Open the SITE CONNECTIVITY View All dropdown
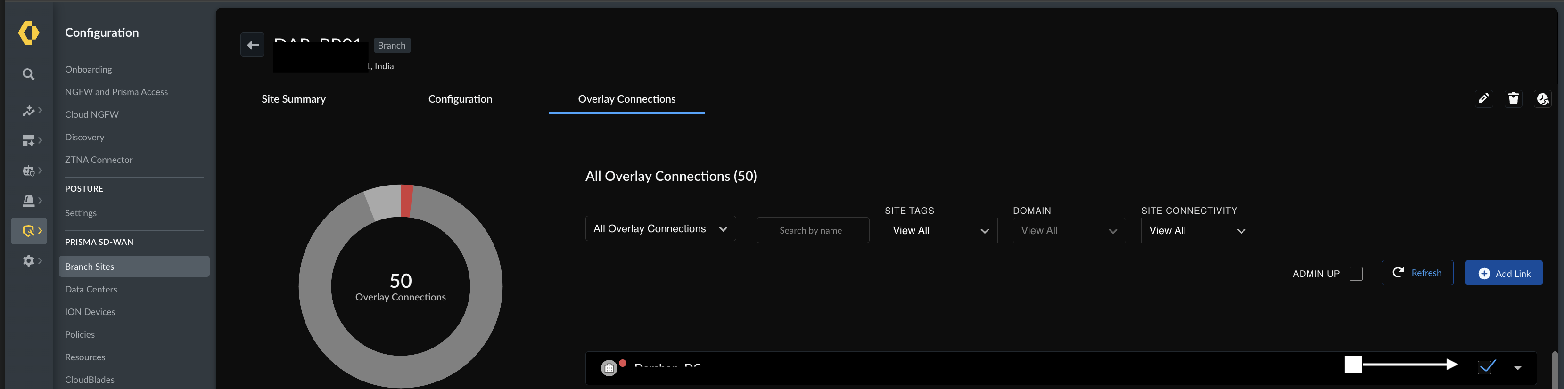The height and width of the screenshot is (389, 1564). 1197,231
